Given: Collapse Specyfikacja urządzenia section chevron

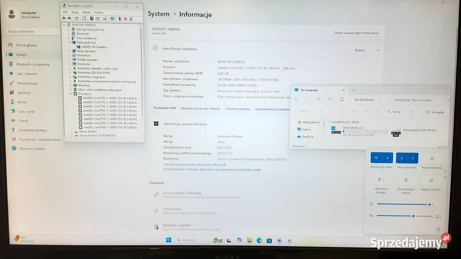Looking at the screenshot, I should (x=378, y=50).
